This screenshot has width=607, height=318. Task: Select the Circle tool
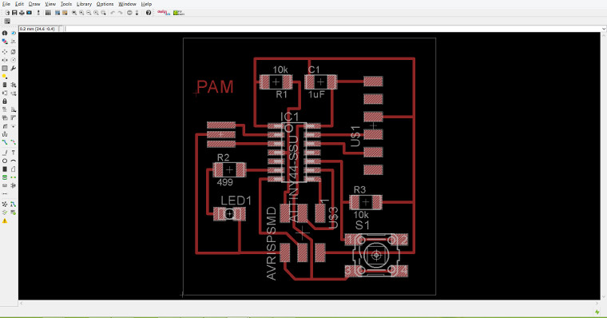(5, 161)
